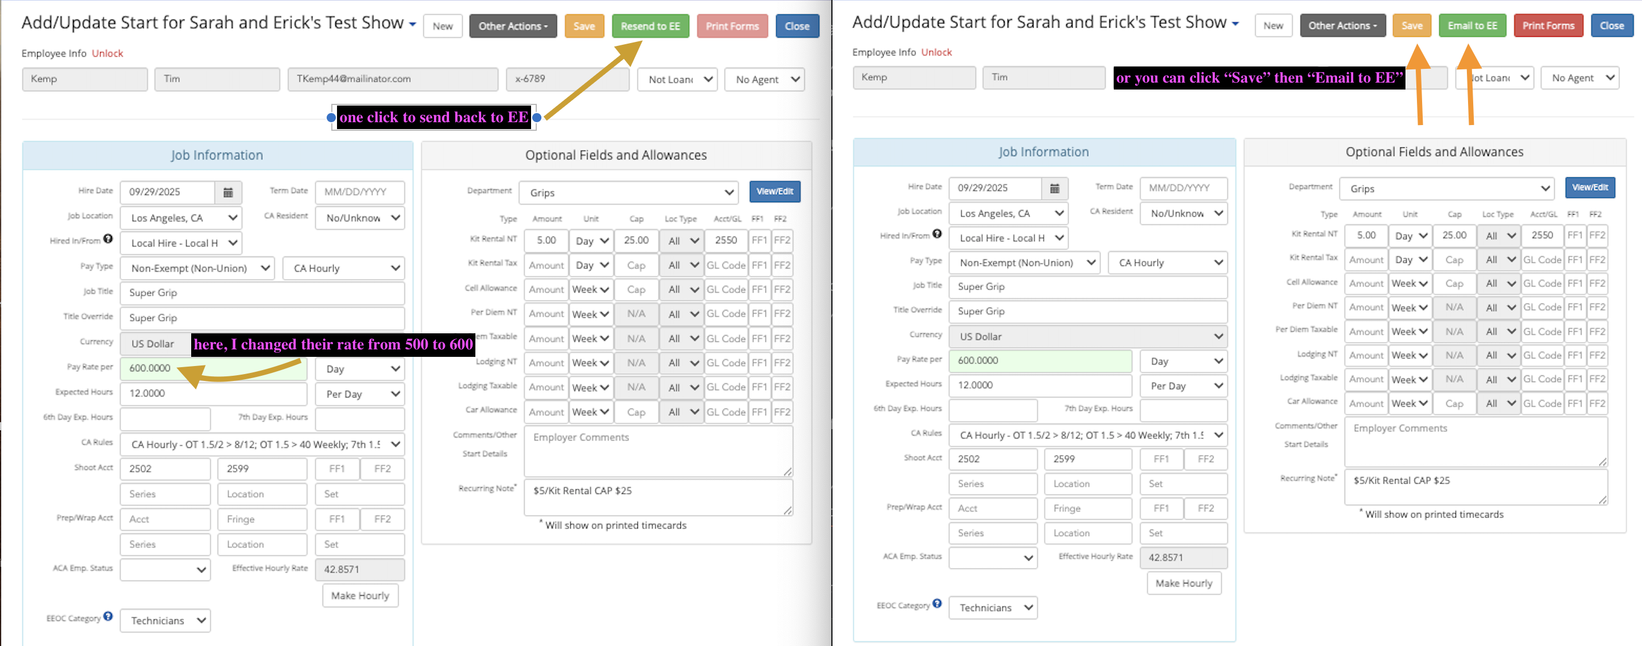Click the EEOC Category help icon, right form
This screenshot has height=646, width=1642.
937,604
